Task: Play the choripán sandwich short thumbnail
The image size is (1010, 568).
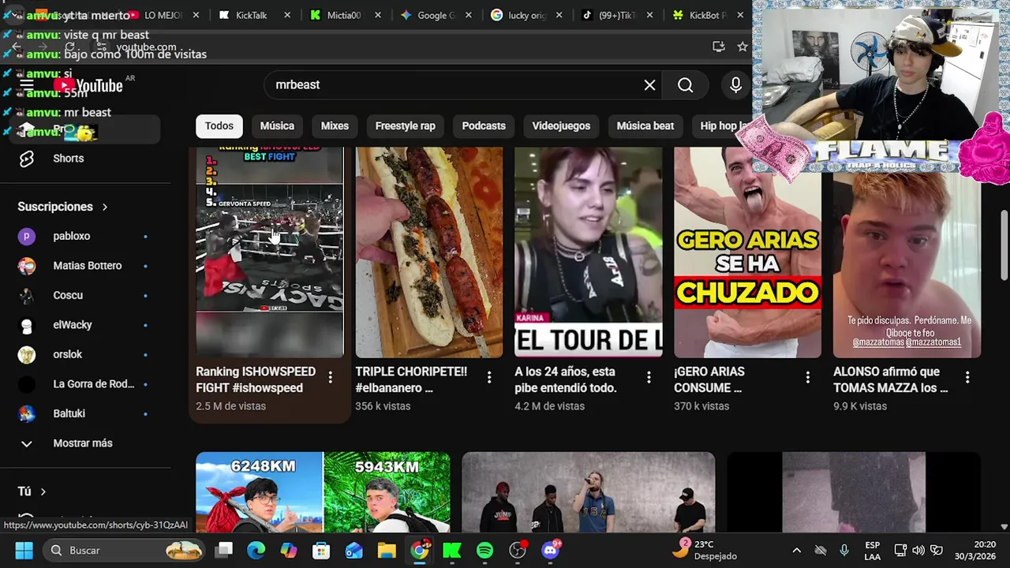Action: [x=429, y=252]
